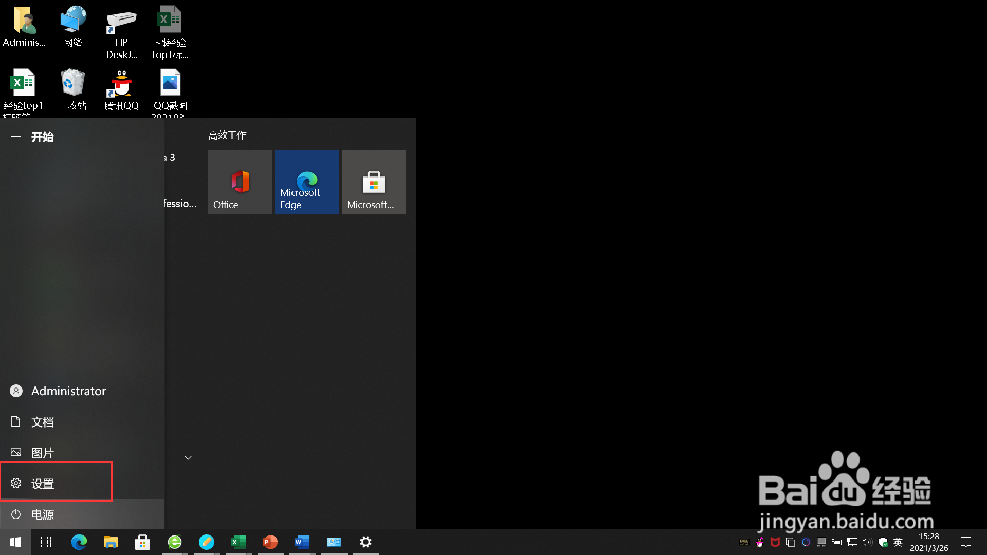The image size is (987, 555).
Task: Click the Power button in Start menu
Action: point(42,514)
